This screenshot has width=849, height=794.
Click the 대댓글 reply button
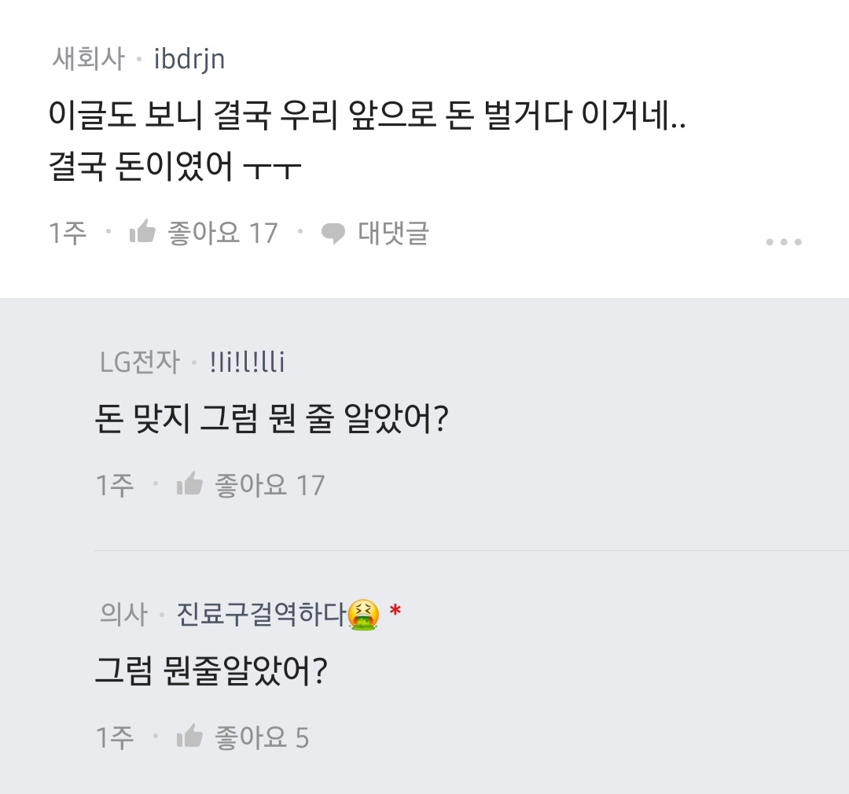[x=394, y=233]
